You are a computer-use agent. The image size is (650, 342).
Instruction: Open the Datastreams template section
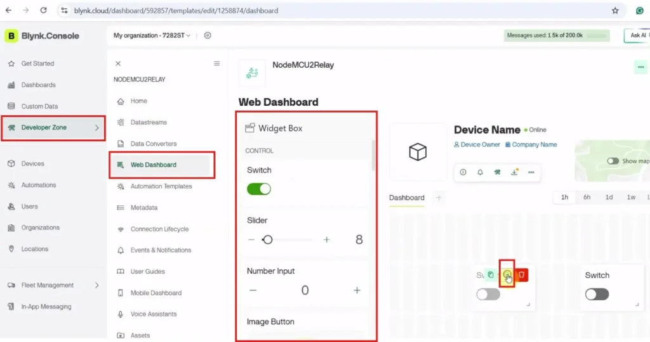[x=149, y=122]
